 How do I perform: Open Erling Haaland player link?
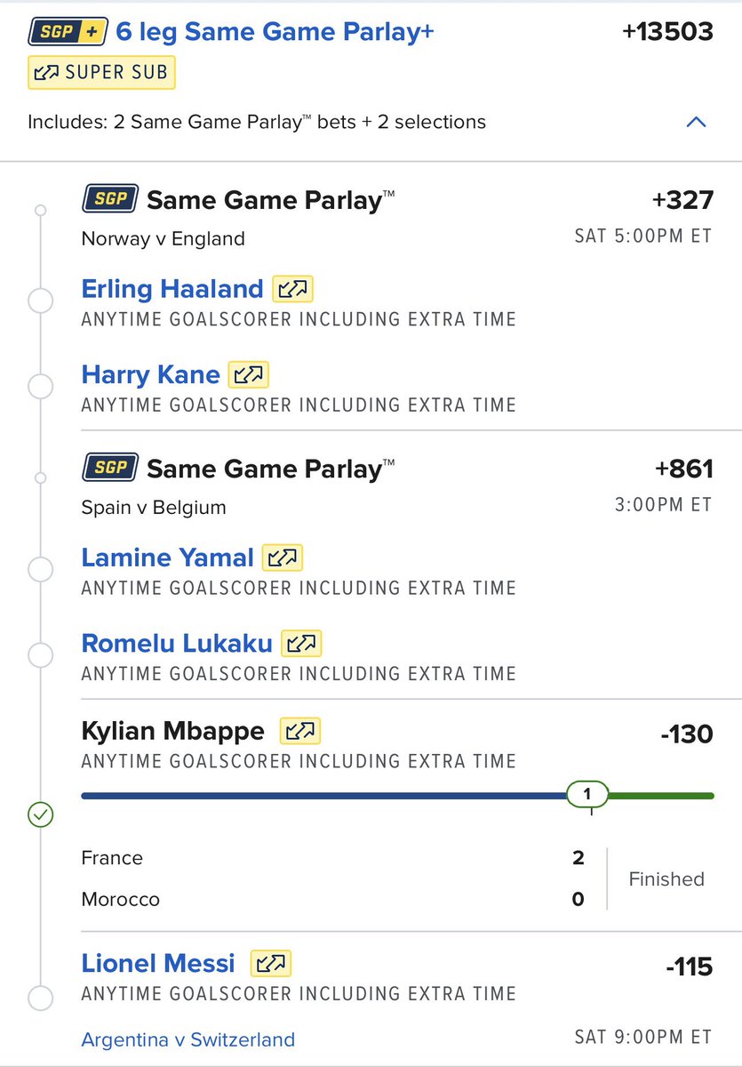[172, 289]
